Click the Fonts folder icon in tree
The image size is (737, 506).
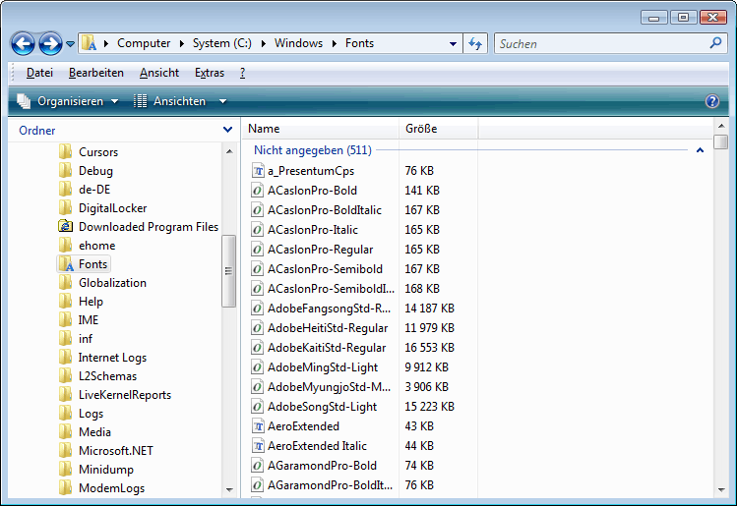pyautogui.click(x=66, y=264)
